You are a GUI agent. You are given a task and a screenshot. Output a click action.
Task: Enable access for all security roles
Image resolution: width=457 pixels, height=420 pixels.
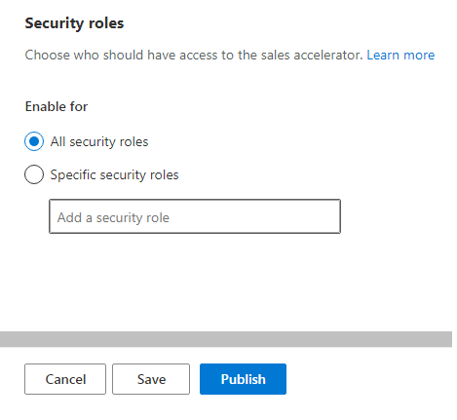click(x=34, y=141)
